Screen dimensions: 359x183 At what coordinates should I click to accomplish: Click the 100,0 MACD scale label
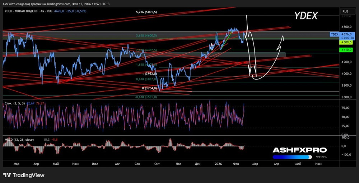click(345, 138)
